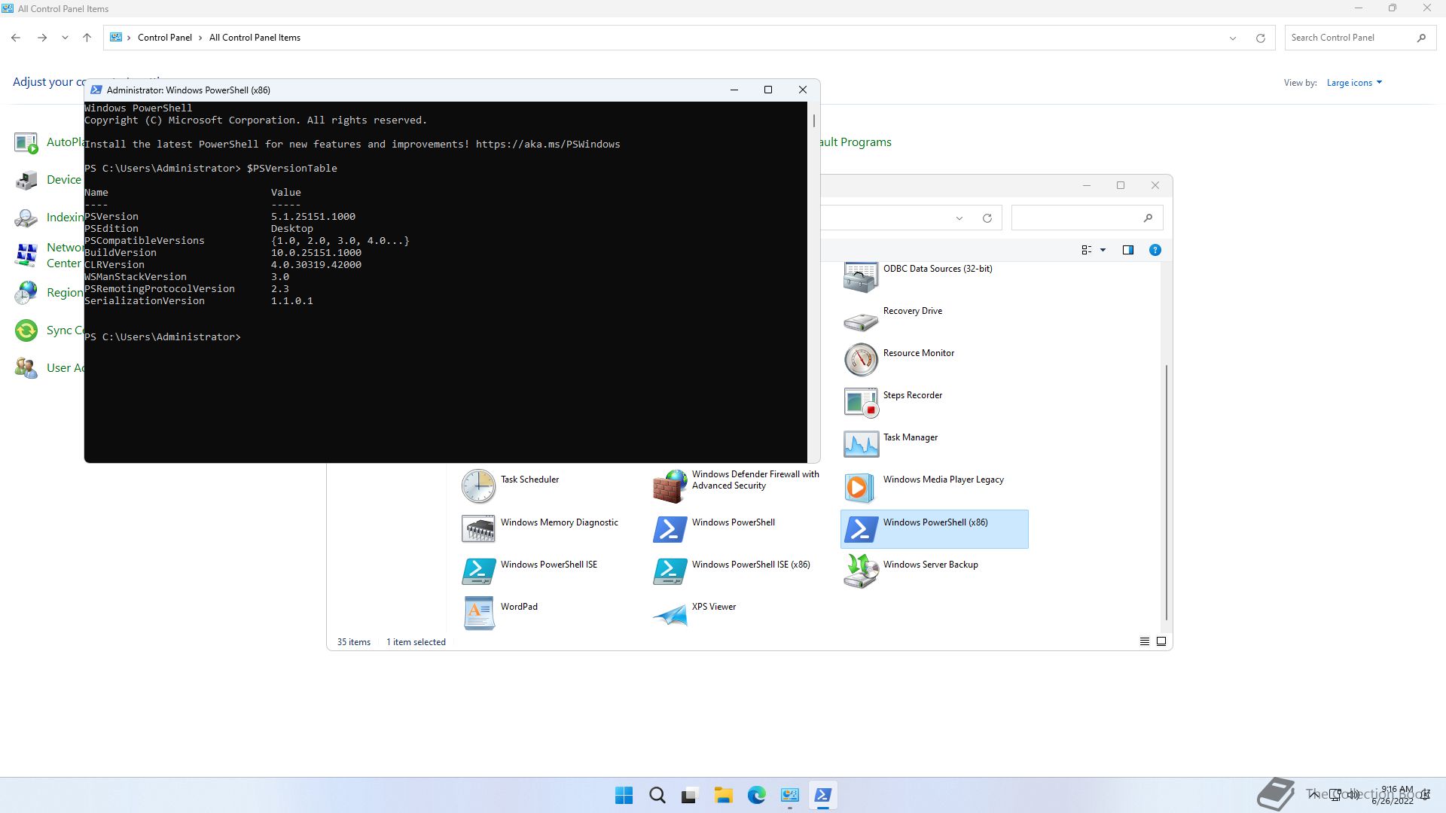Screen dimensions: 1446x813
Task: Toggle preview pane in Windows Tools window
Action: pyautogui.click(x=1127, y=250)
